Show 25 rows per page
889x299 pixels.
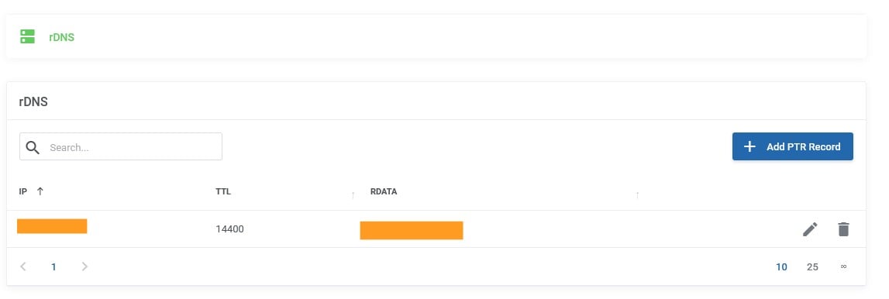(x=812, y=266)
